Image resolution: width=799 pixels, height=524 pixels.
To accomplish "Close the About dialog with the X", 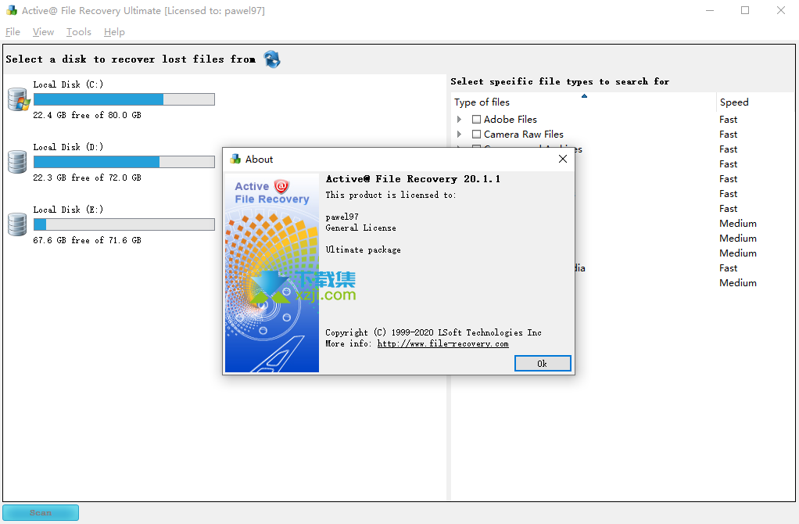I will 563,159.
